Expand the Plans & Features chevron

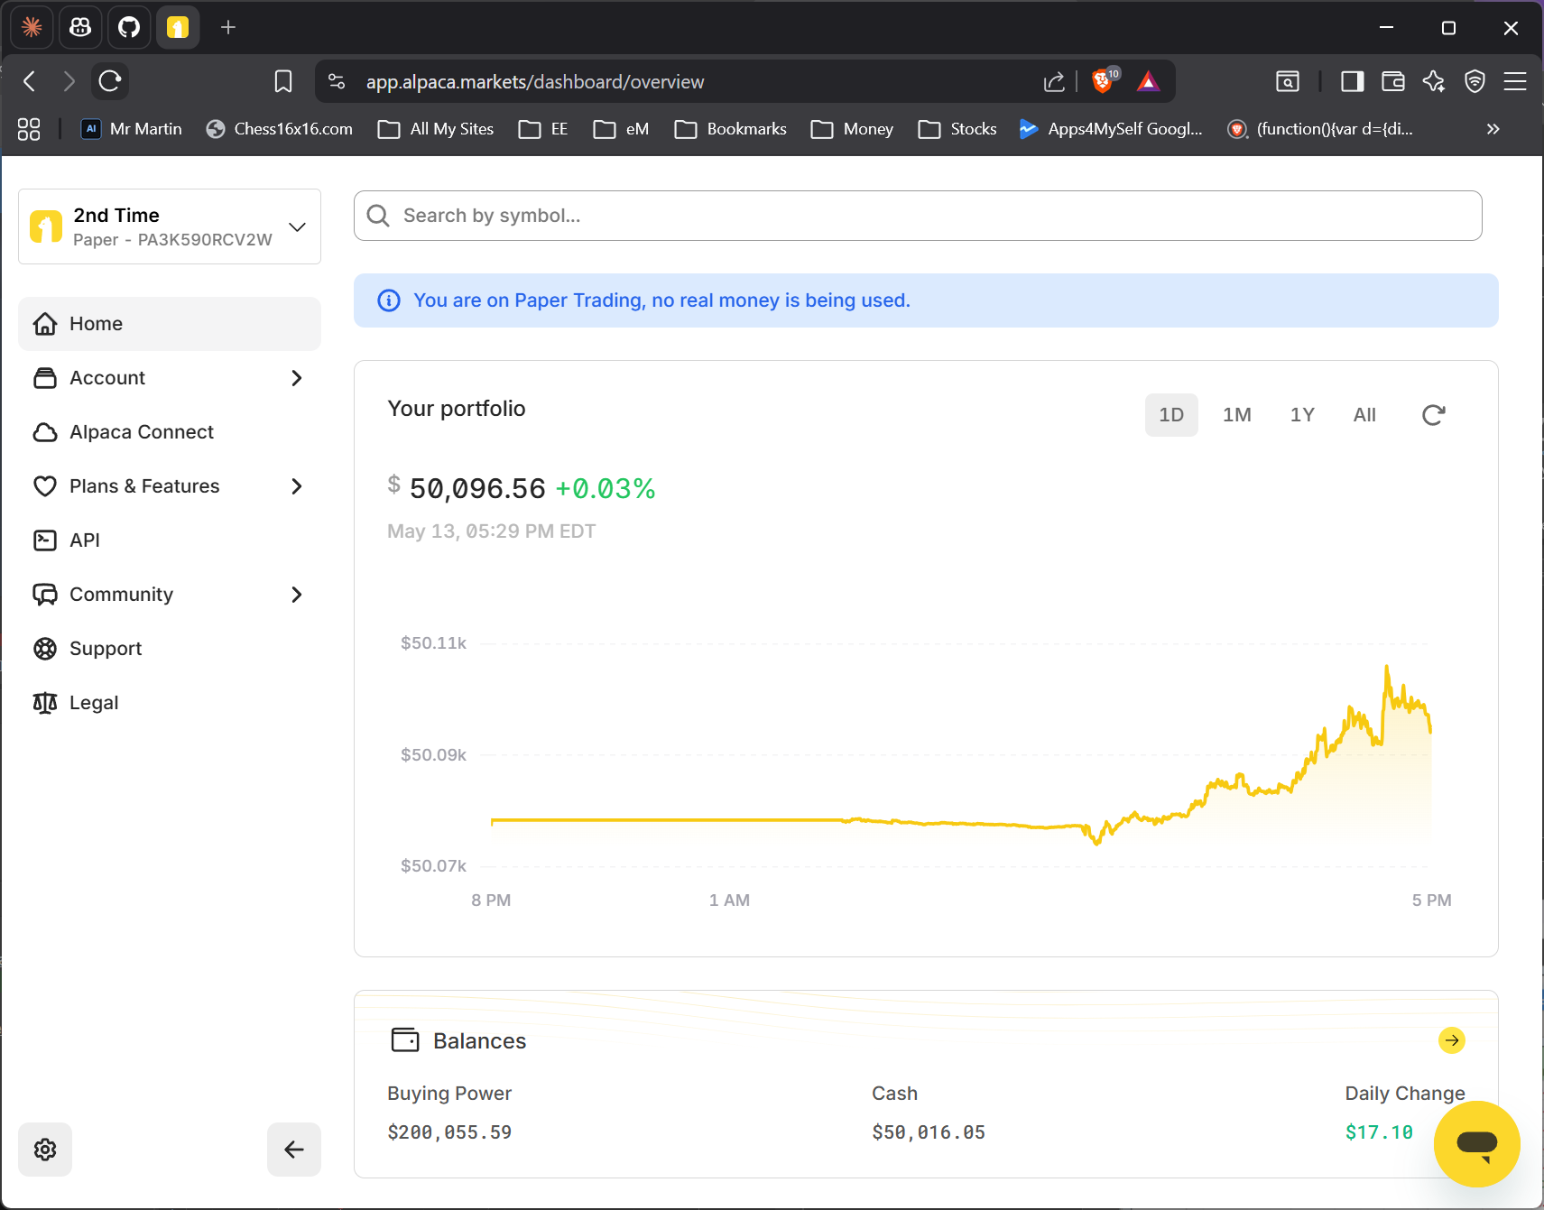pos(297,486)
